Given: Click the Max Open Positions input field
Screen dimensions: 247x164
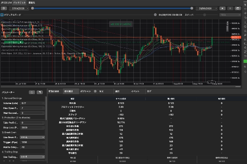Looking at the screenshot, I should [32, 108].
